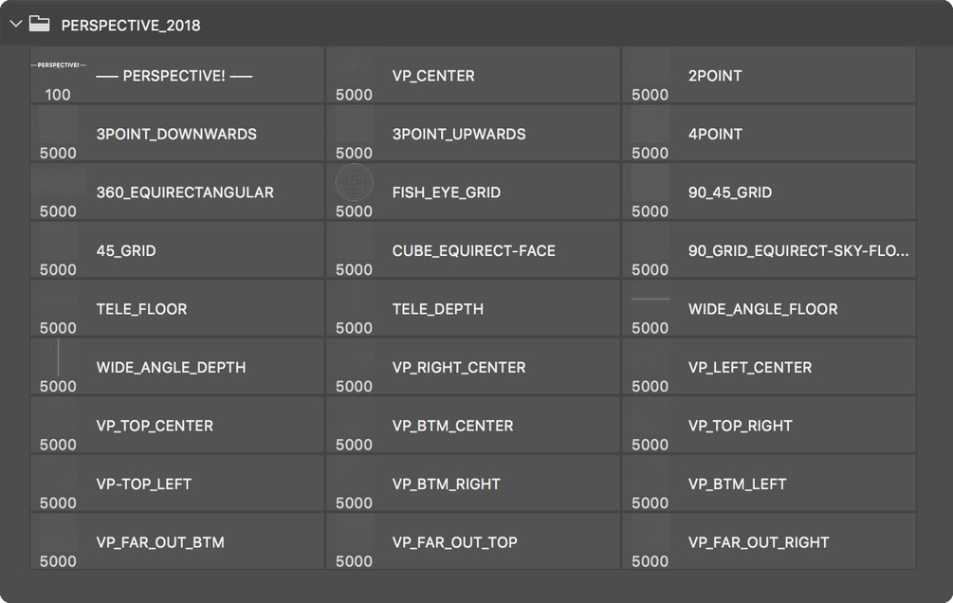Pick the 3POINT_UPWARDS brush
The width and height of the screenshot is (953, 603).
(473, 133)
